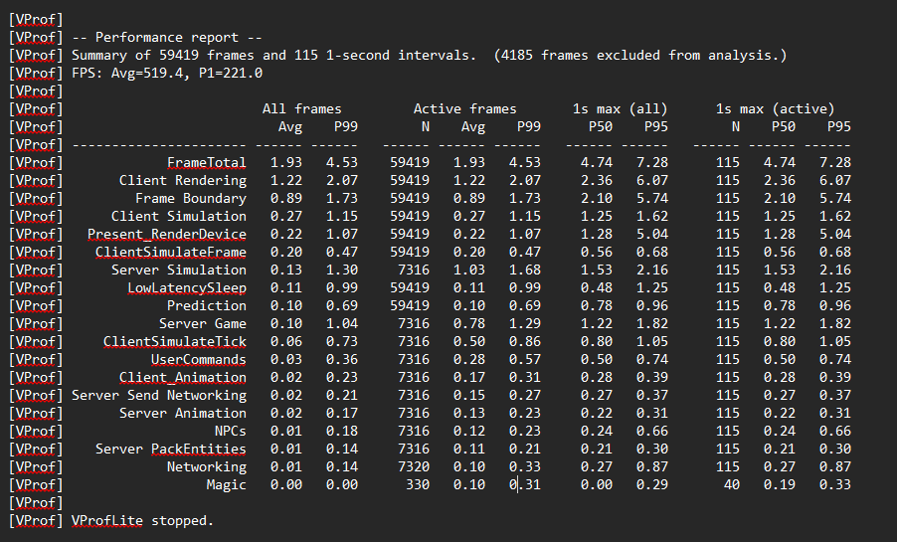The width and height of the screenshot is (897, 542).
Task: Click the 'NPCs' row label
Action: coord(231,431)
